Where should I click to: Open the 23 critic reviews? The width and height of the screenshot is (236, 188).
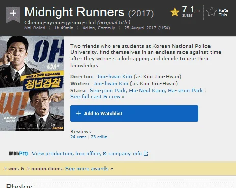(x=99, y=137)
